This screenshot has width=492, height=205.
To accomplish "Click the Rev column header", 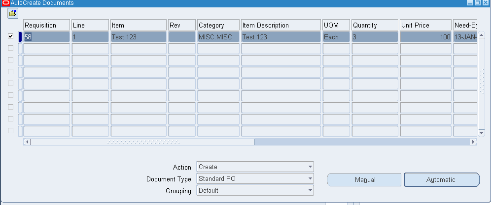I will tap(182, 25).
